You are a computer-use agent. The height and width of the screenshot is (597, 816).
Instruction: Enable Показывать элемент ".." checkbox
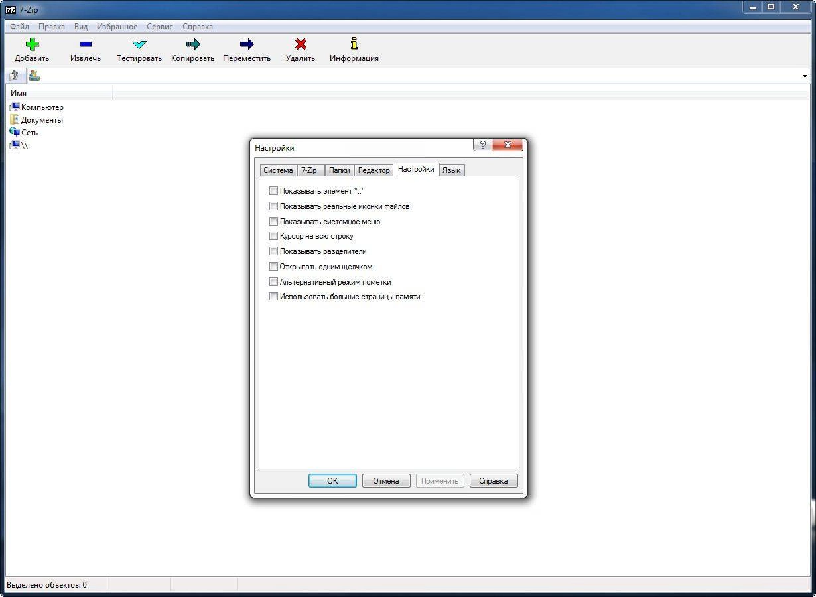pos(273,191)
